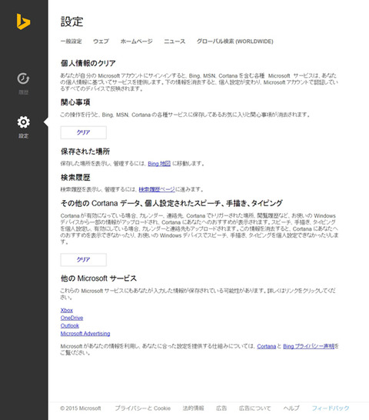Click the © 2015 Microsoft footer text
Image resolution: width=369 pixels, height=420 pixels.
(x=81, y=408)
